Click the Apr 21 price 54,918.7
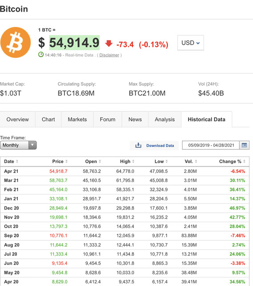Viewport: 253px width, 286px height. coord(58,171)
